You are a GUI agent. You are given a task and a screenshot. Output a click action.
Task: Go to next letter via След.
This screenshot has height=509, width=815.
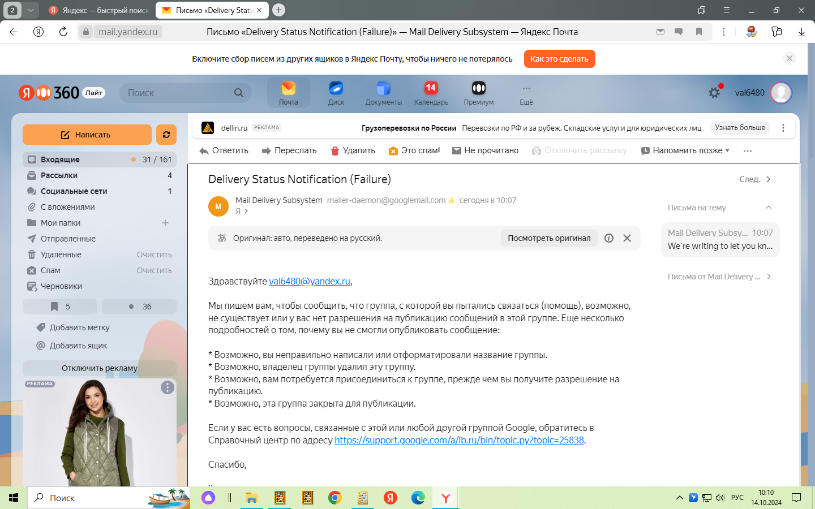pyautogui.click(x=755, y=179)
